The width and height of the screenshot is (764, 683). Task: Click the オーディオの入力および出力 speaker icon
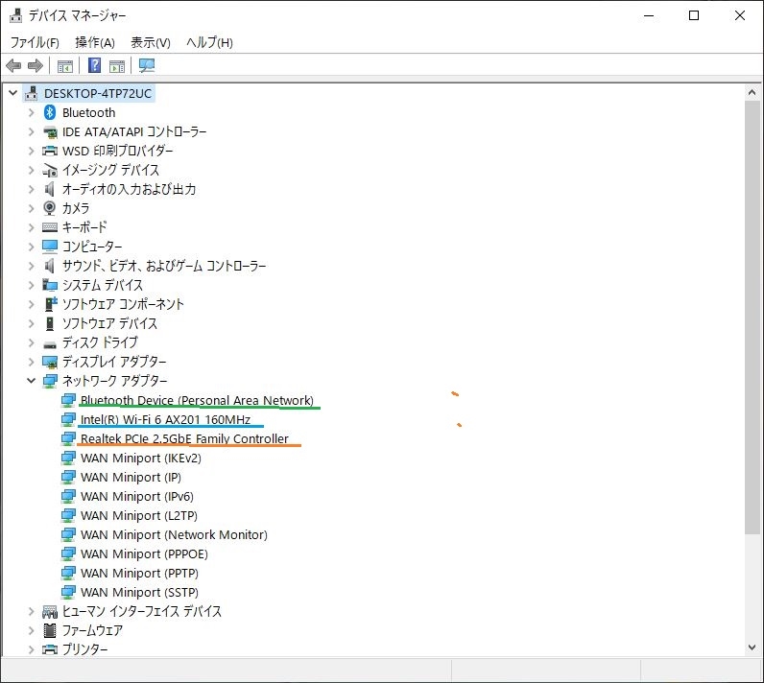[x=49, y=189]
